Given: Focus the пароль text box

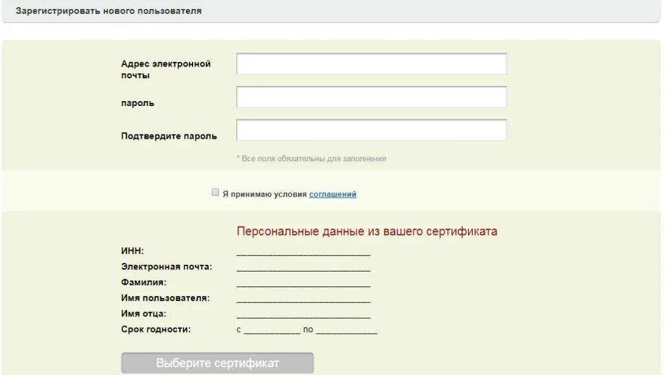Looking at the screenshot, I should pos(372,97).
